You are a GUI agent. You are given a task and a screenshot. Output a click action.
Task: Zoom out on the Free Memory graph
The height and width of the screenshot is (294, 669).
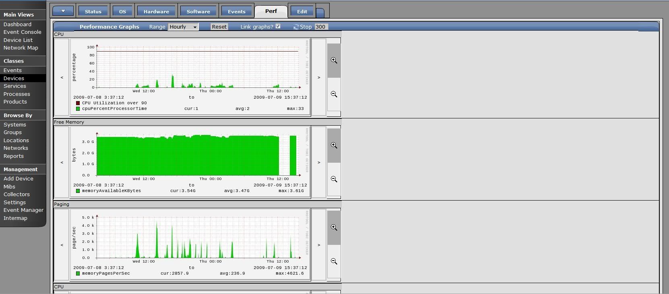[334, 179]
